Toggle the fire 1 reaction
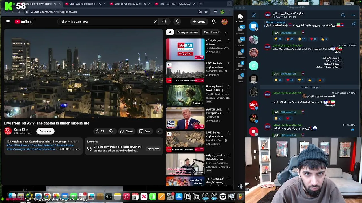 tap(321, 80)
